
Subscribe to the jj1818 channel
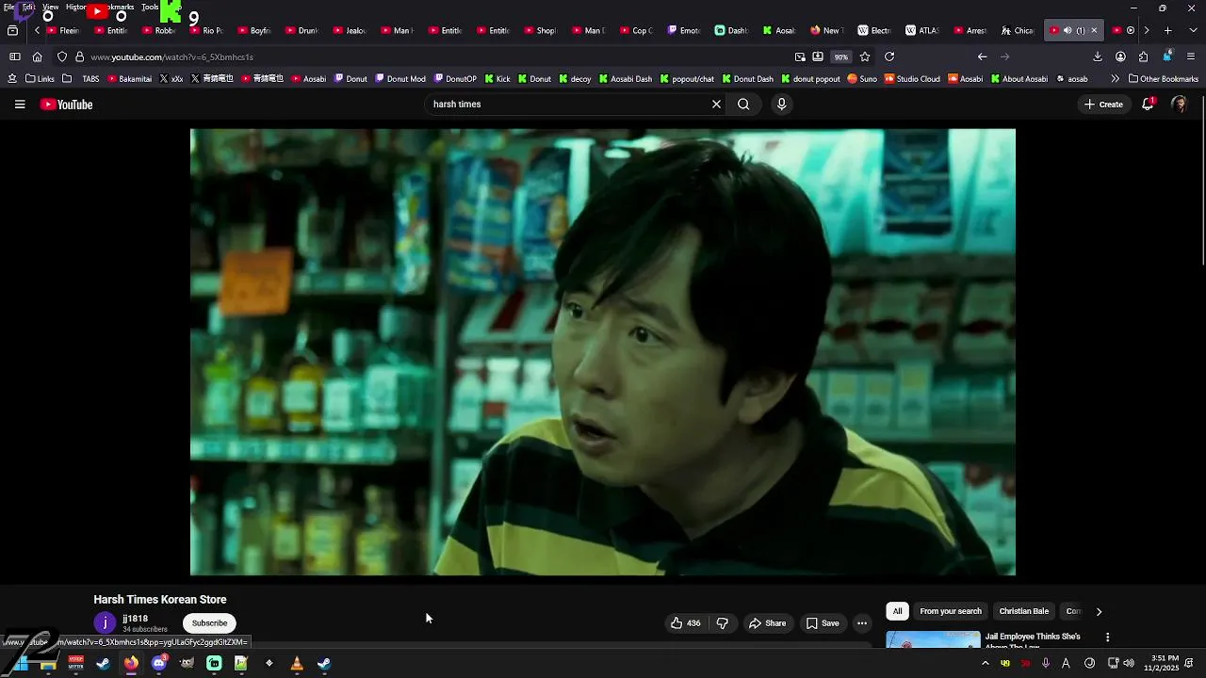[209, 623]
